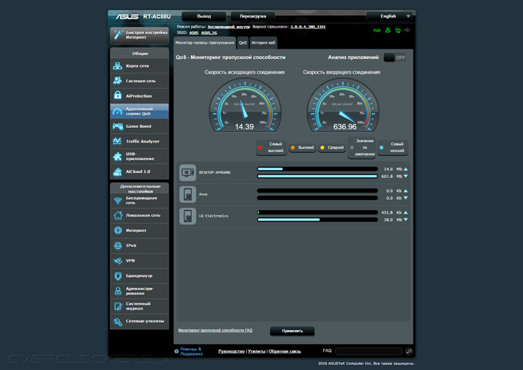This screenshot has height=370, width=523.
Task: Open the English language dropdown
Action: pyautogui.click(x=389, y=16)
